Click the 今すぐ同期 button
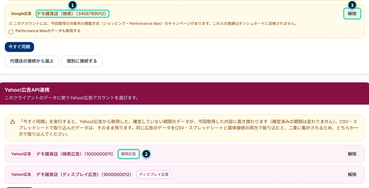The image size is (369, 188). tap(19, 47)
